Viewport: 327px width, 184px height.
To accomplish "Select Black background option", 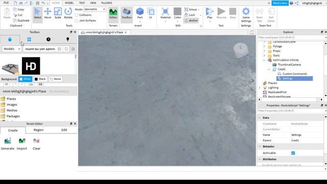I will tap(40, 79).
